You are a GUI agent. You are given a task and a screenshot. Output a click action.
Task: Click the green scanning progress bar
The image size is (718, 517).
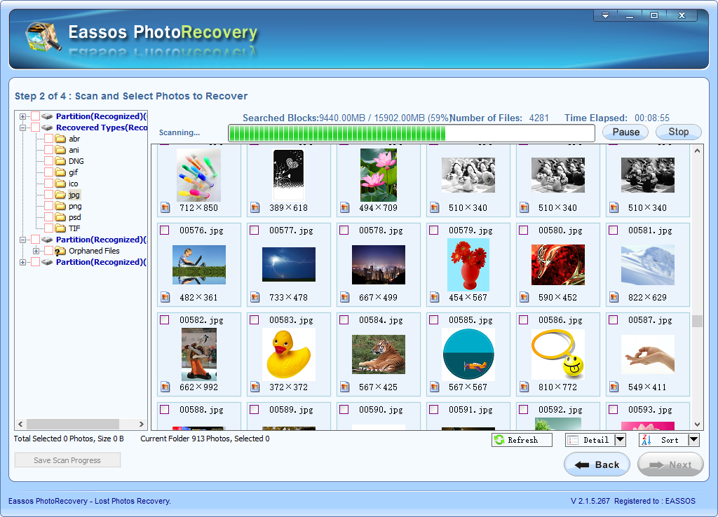pyautogui.click(x=411, y=133)
